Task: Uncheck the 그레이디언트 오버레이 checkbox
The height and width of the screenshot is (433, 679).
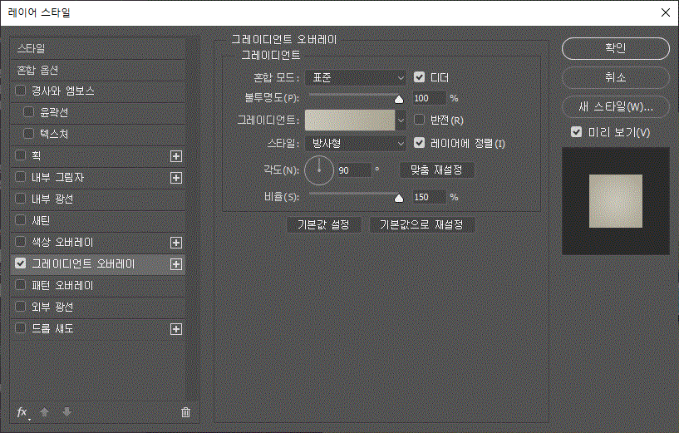Action: 20,263
